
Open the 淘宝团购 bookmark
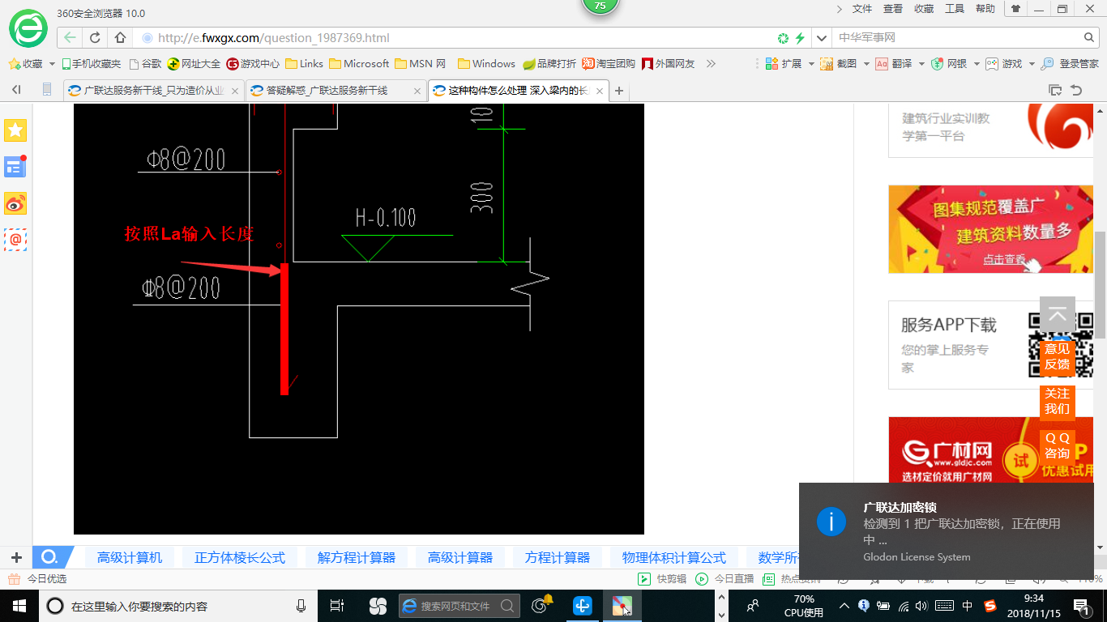(609, 63)
